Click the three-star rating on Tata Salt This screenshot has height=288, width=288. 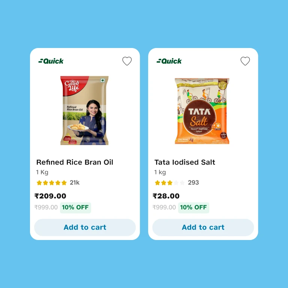[x=169, y=183]
